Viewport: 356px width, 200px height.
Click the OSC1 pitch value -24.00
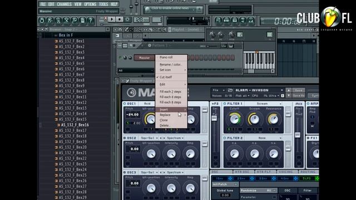click(133, 115)
